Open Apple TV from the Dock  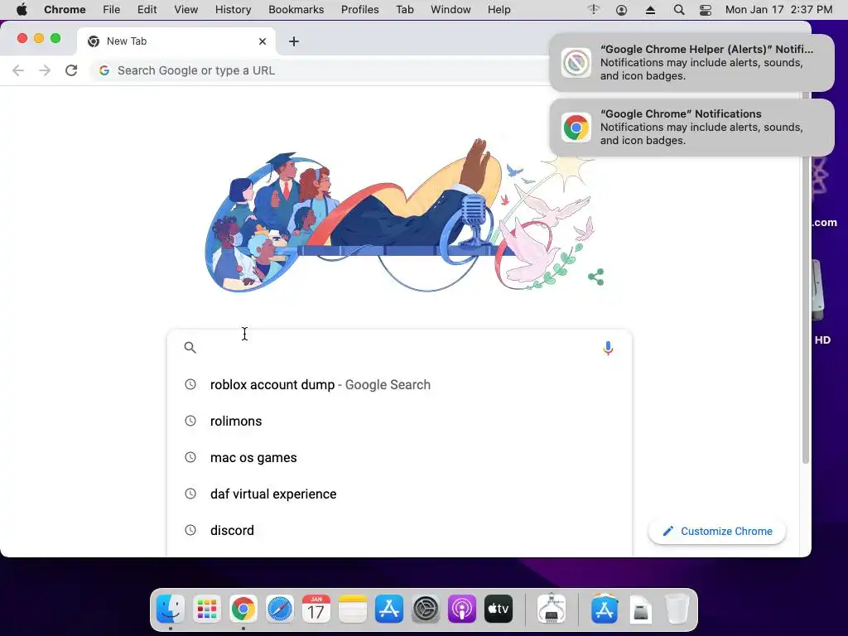tap(498, 609)
